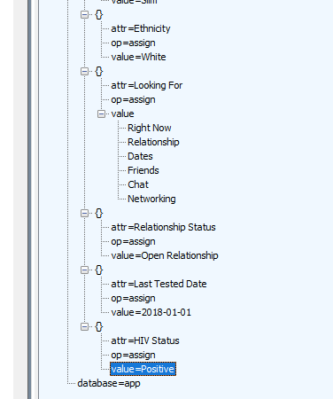Select the Dates list value
This screenshot has width=333, height=399.
(x=140, y=156)
